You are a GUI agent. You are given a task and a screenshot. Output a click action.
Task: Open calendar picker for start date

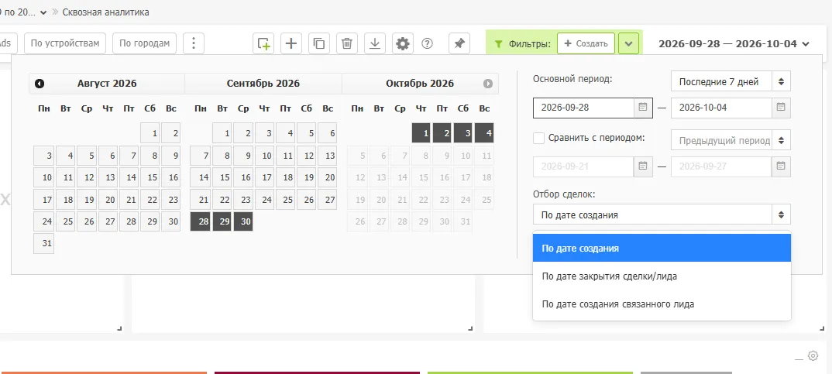tap(642, 108)
